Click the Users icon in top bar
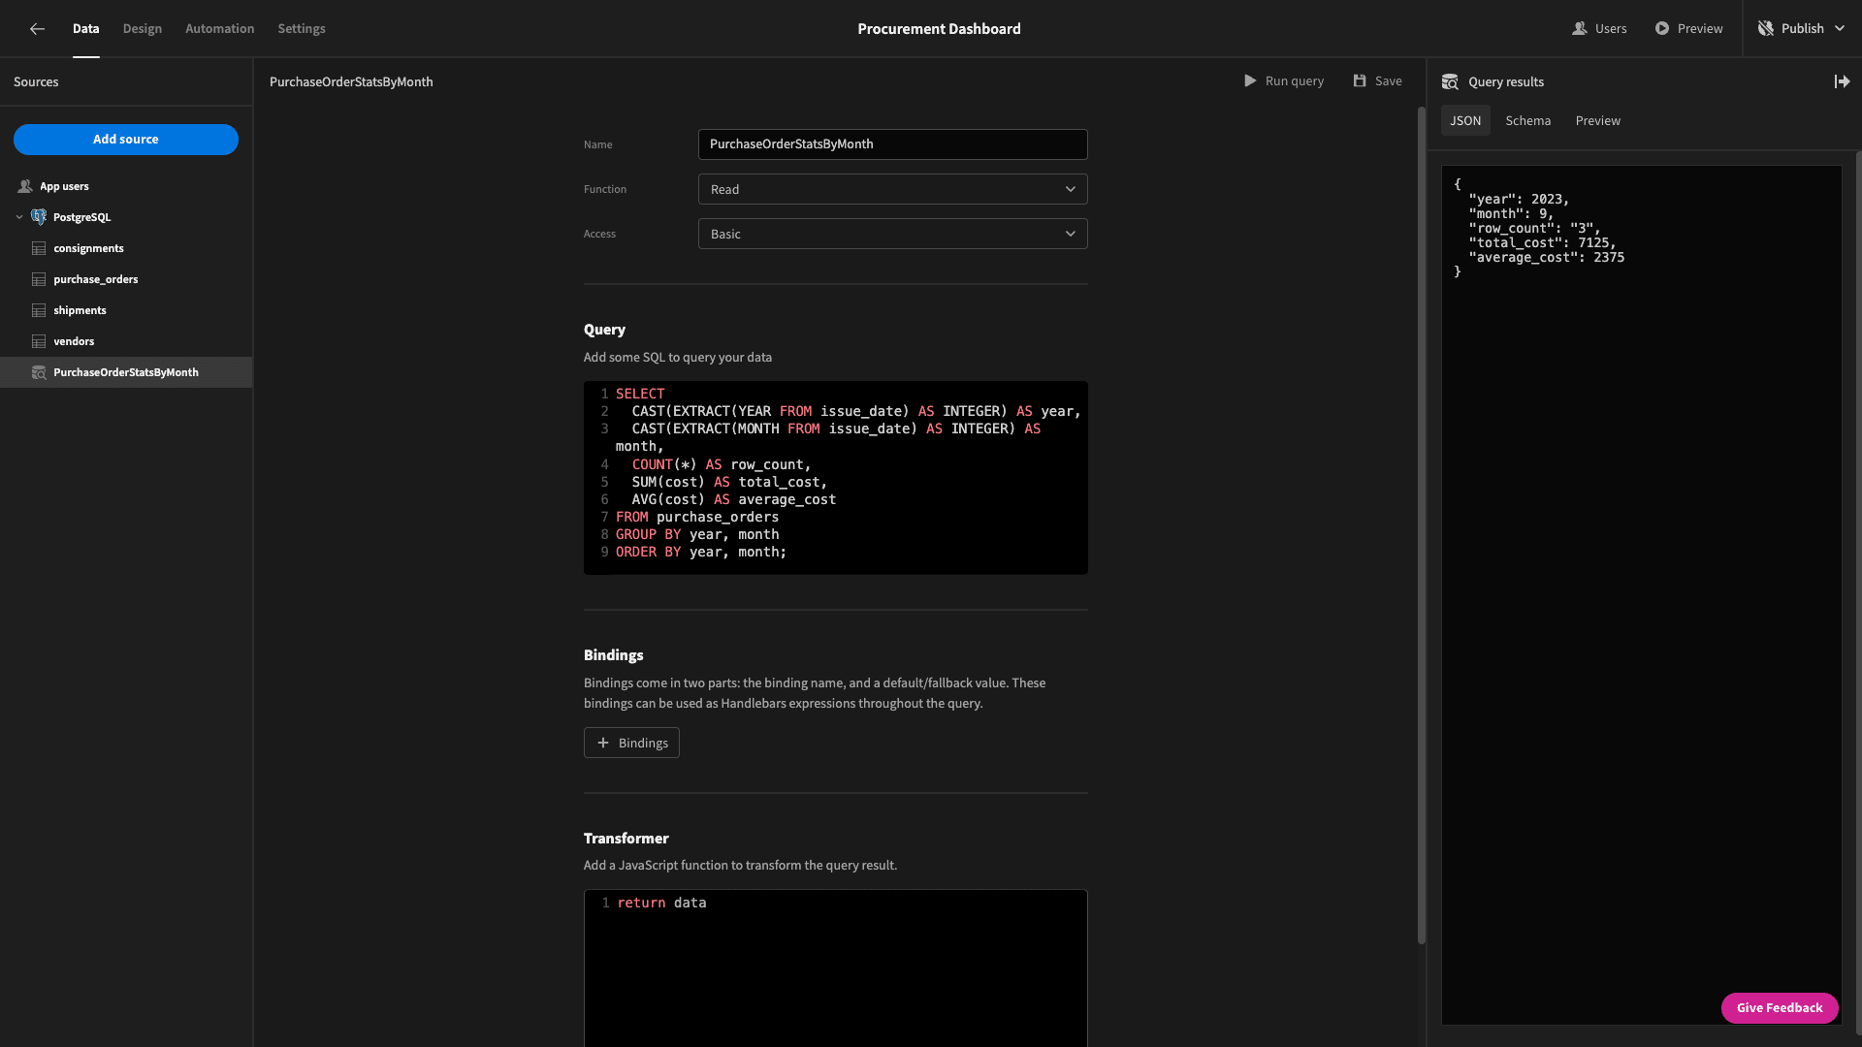Image resolution: width=1862 pixels, height=1047 pixels. 1579,29
